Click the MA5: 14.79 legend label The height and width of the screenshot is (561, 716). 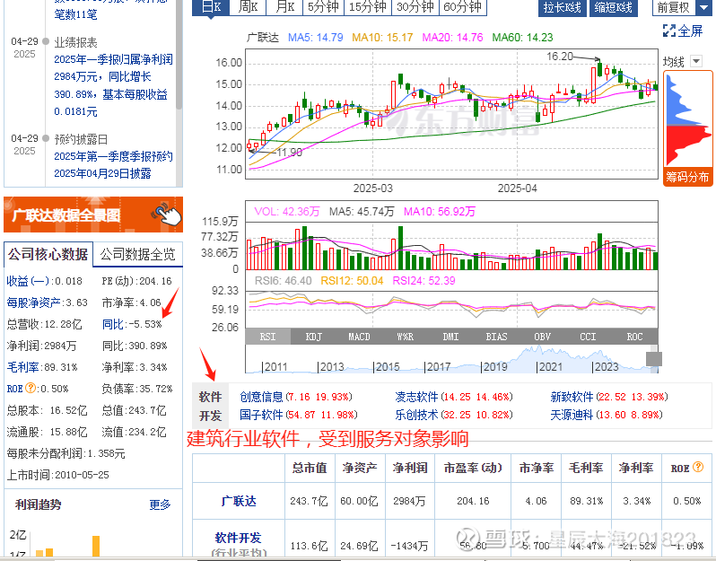coord(316,38)
